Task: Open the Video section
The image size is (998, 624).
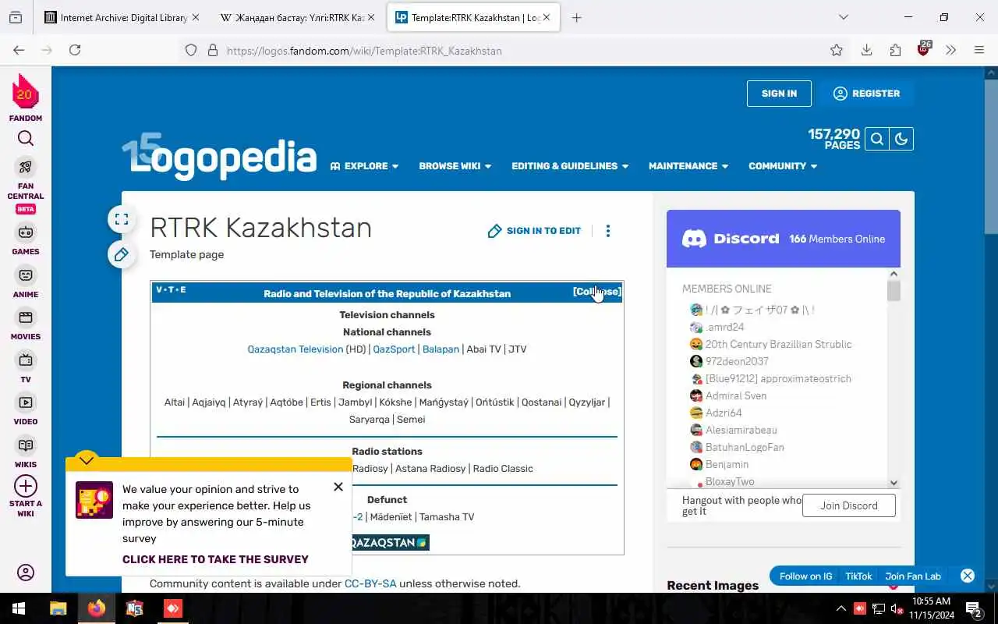Action: 26,409
